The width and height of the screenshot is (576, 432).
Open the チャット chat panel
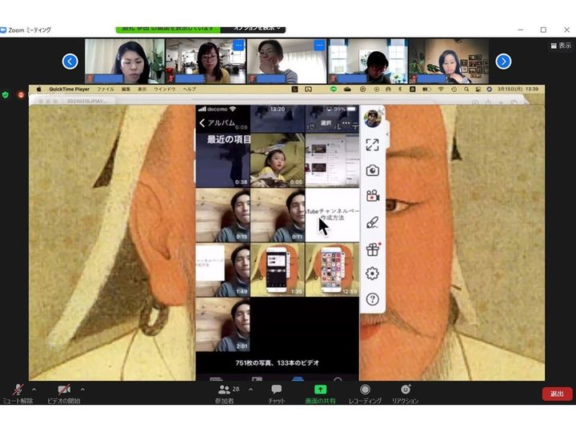[x=276, y=393]
